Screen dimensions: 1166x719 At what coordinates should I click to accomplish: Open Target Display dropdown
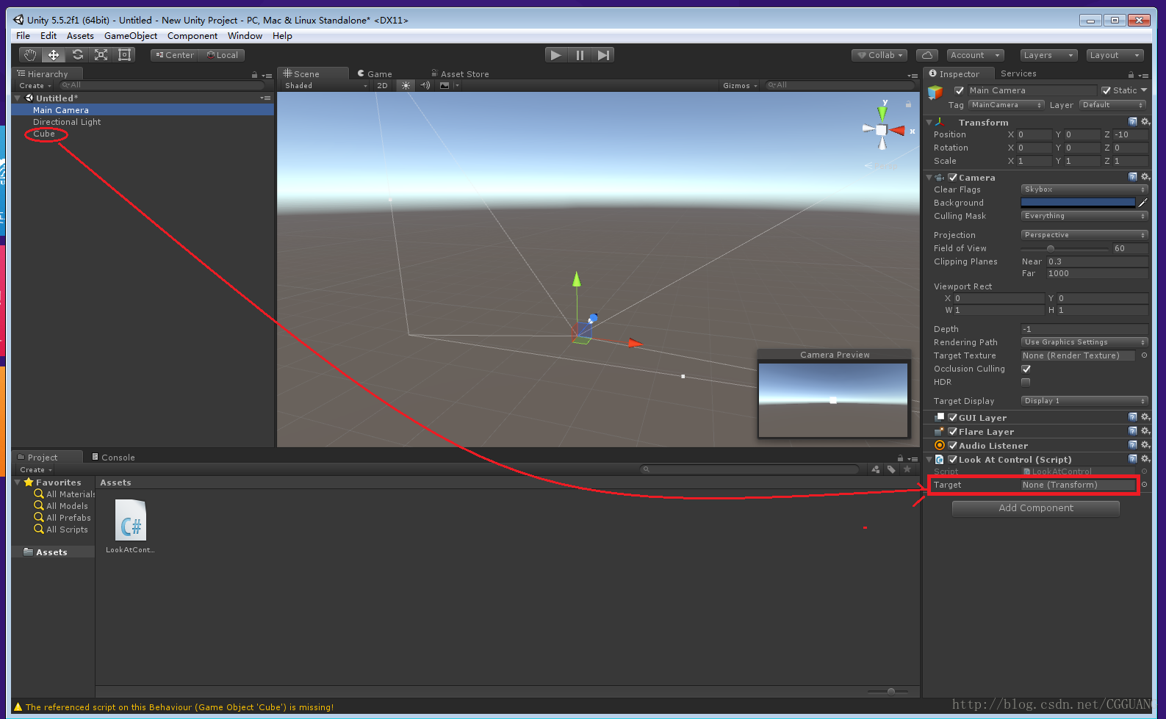(1084, 401)
